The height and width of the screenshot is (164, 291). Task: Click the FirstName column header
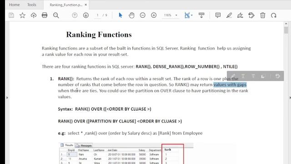(84, 150)
